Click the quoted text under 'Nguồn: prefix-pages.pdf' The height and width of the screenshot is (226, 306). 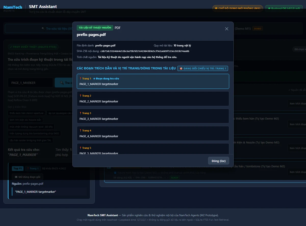35,192
